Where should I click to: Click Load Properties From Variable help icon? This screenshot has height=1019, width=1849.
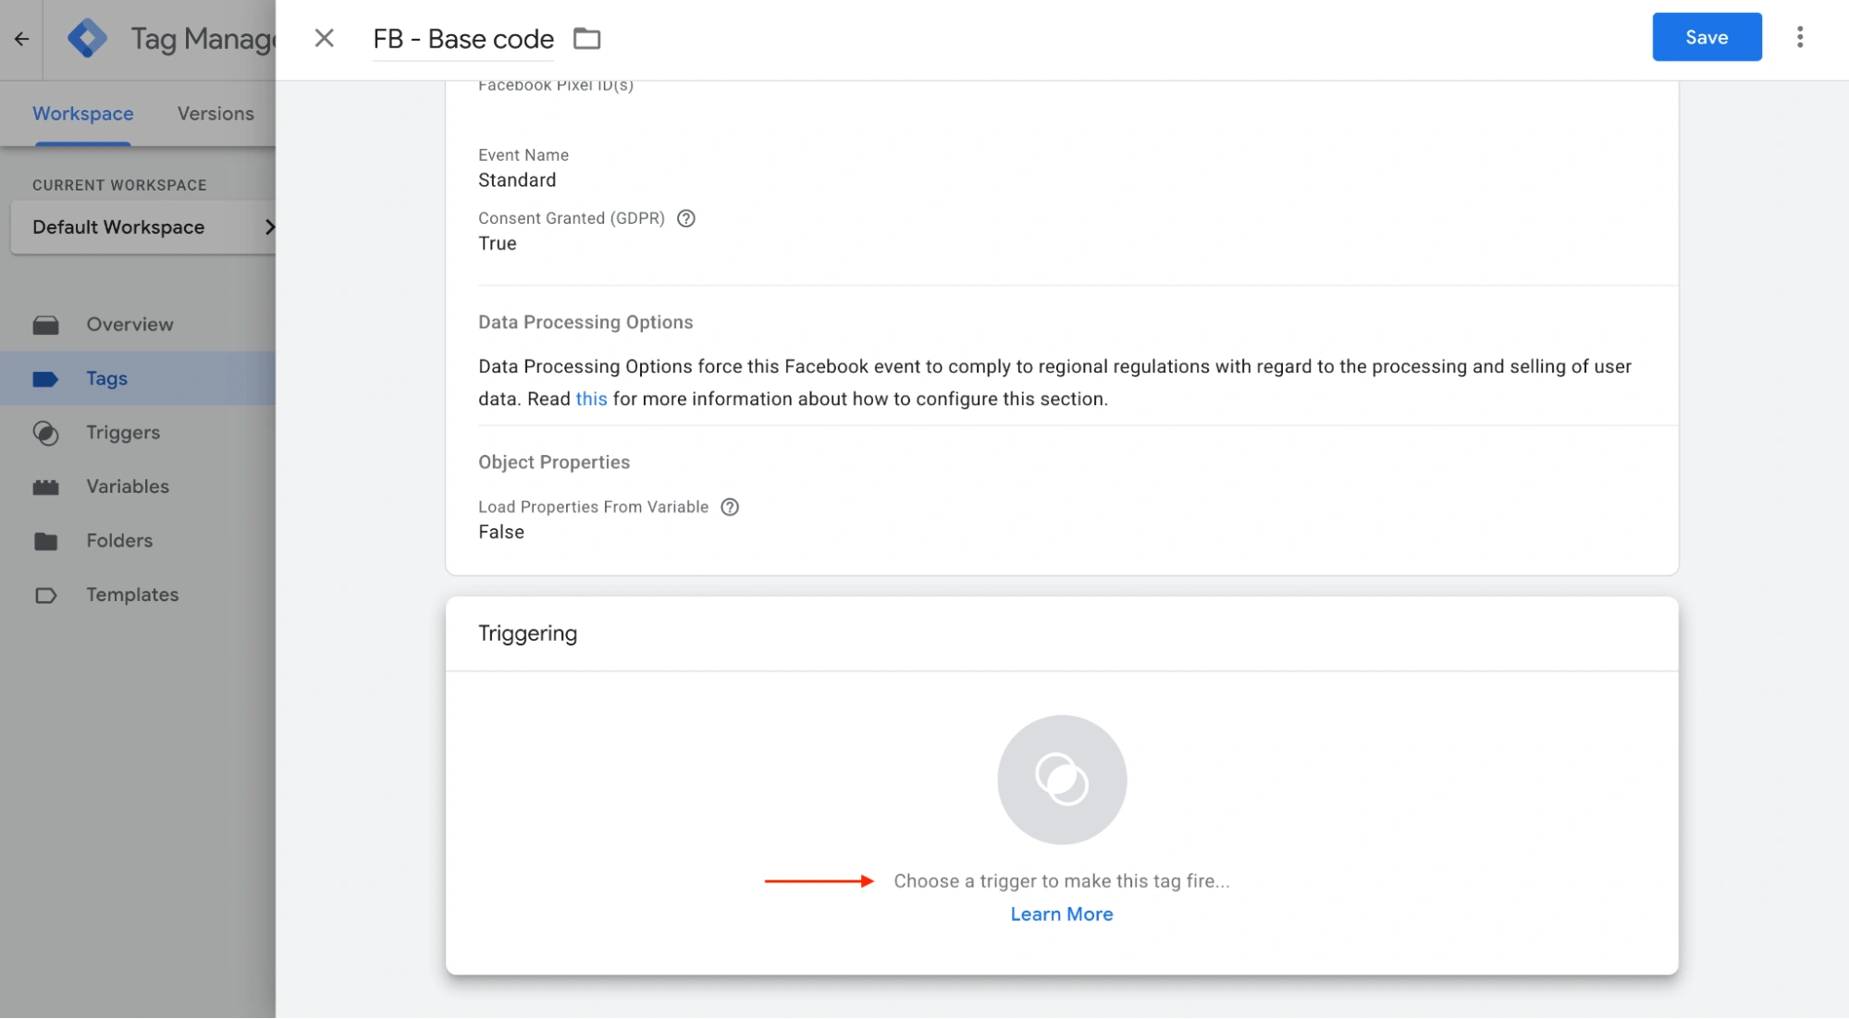click(x=729, y=507)
